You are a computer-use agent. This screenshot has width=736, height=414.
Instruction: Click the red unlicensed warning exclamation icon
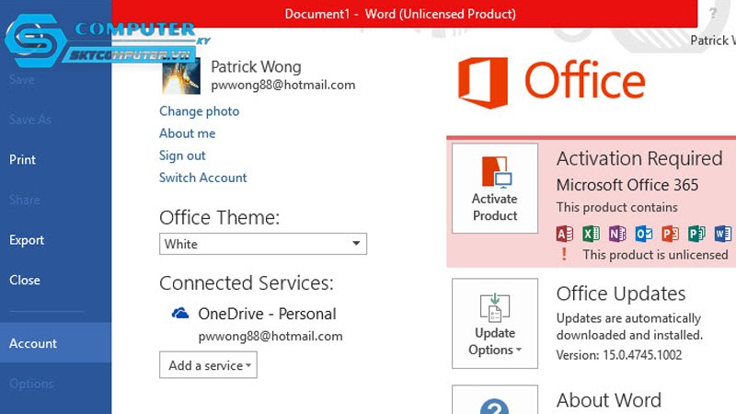564,254
